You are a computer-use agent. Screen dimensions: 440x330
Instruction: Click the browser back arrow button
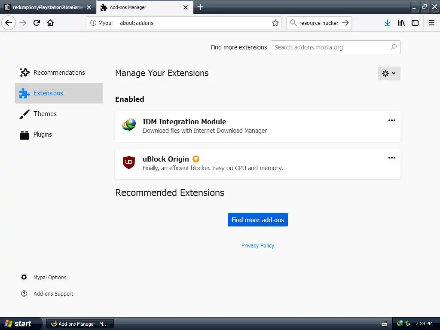click(9, 23)
